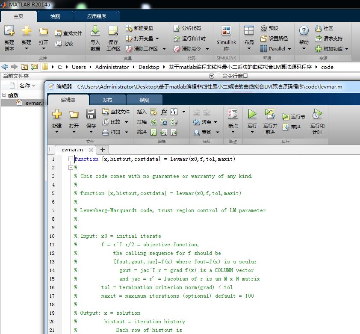Screen dimensions: 360x334
Task: Expand the Clear Commands dropdown
Action: point(207,49)
